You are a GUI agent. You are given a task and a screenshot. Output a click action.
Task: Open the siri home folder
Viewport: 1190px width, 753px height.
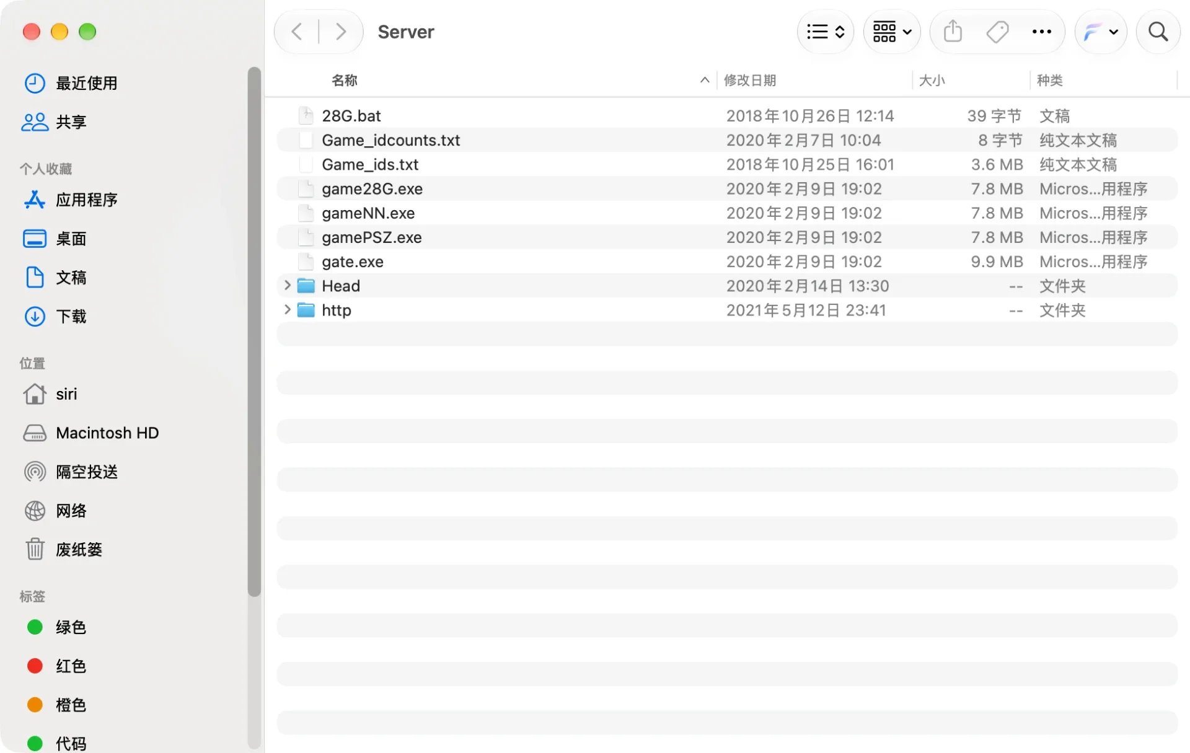(50, 394)
